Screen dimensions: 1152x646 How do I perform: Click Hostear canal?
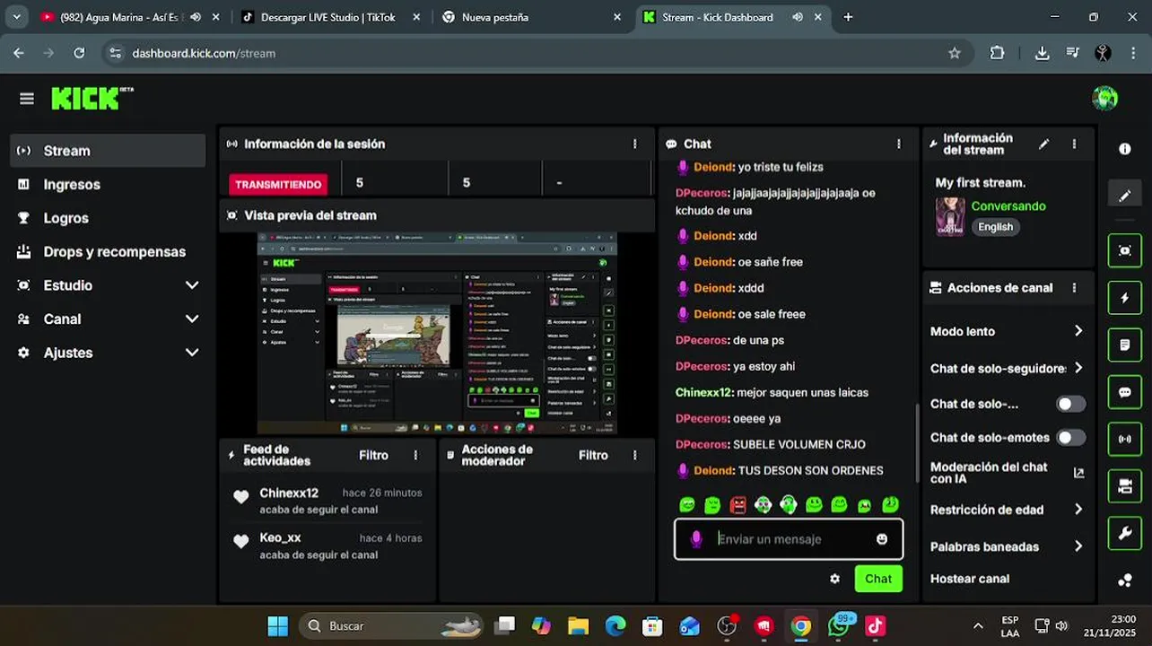point(970,579)
